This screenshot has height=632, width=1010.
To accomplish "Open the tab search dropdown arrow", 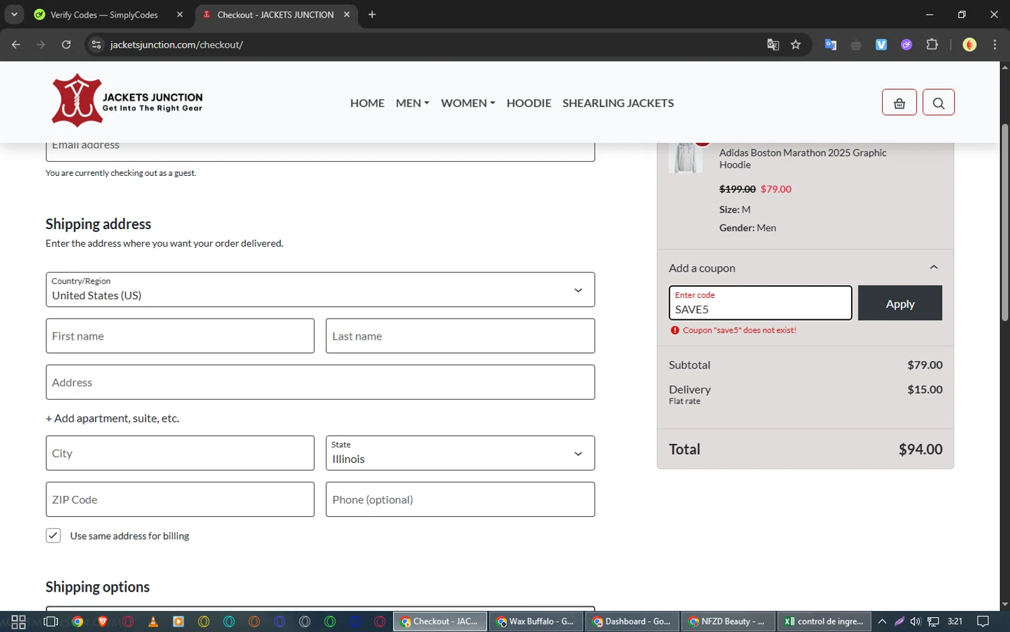I will (x=14, y=14).
